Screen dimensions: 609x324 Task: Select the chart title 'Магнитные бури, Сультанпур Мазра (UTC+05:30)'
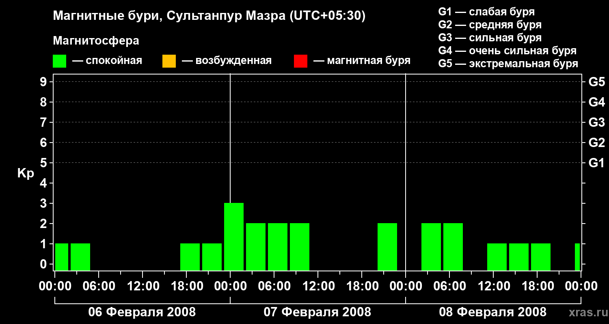click(x=209, y=16)
